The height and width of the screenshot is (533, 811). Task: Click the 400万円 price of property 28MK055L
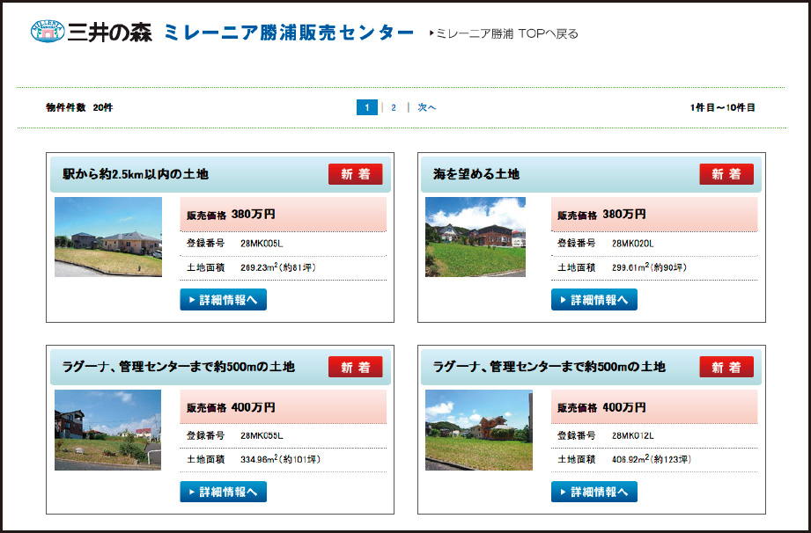point(254,407)
